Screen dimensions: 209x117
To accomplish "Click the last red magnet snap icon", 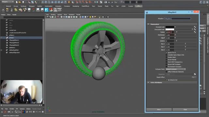I will (x=90, y=2).
